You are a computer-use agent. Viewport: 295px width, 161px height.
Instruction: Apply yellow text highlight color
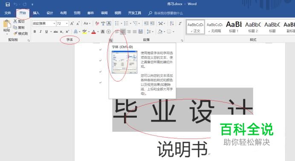84,32
